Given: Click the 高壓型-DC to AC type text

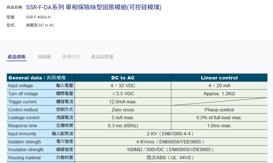Looking at the screenshot, I should [40, 25].
